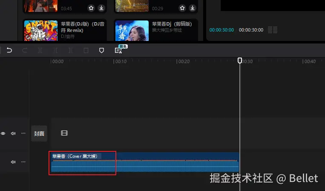Jump to 00:20 on timeline ruler
This screenshot has width=325, height=191.
pyautogui.click(x=184, y=61)
